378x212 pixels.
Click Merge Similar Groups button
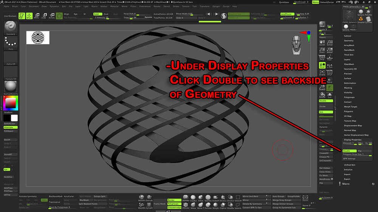coord(286,204)
